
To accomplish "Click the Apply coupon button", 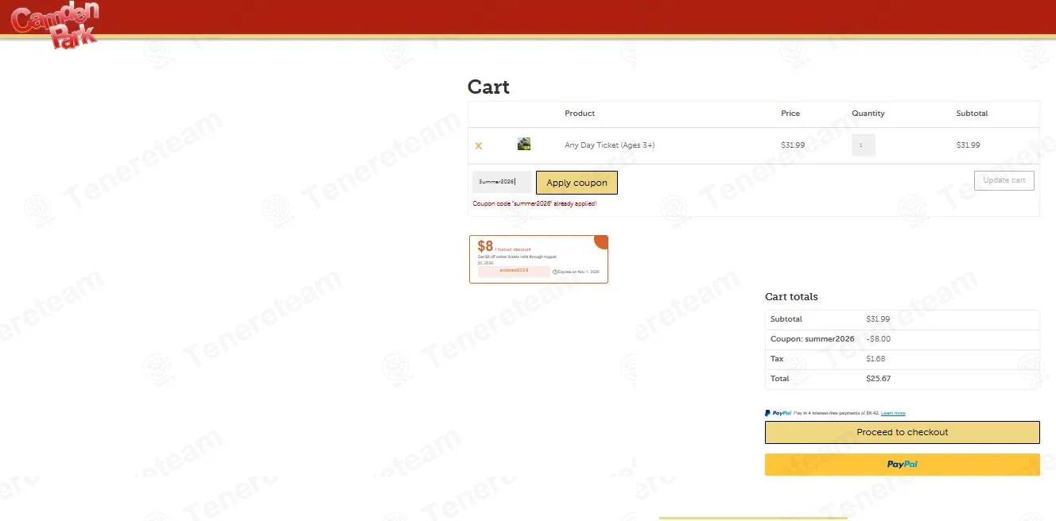I will [577, 183].
